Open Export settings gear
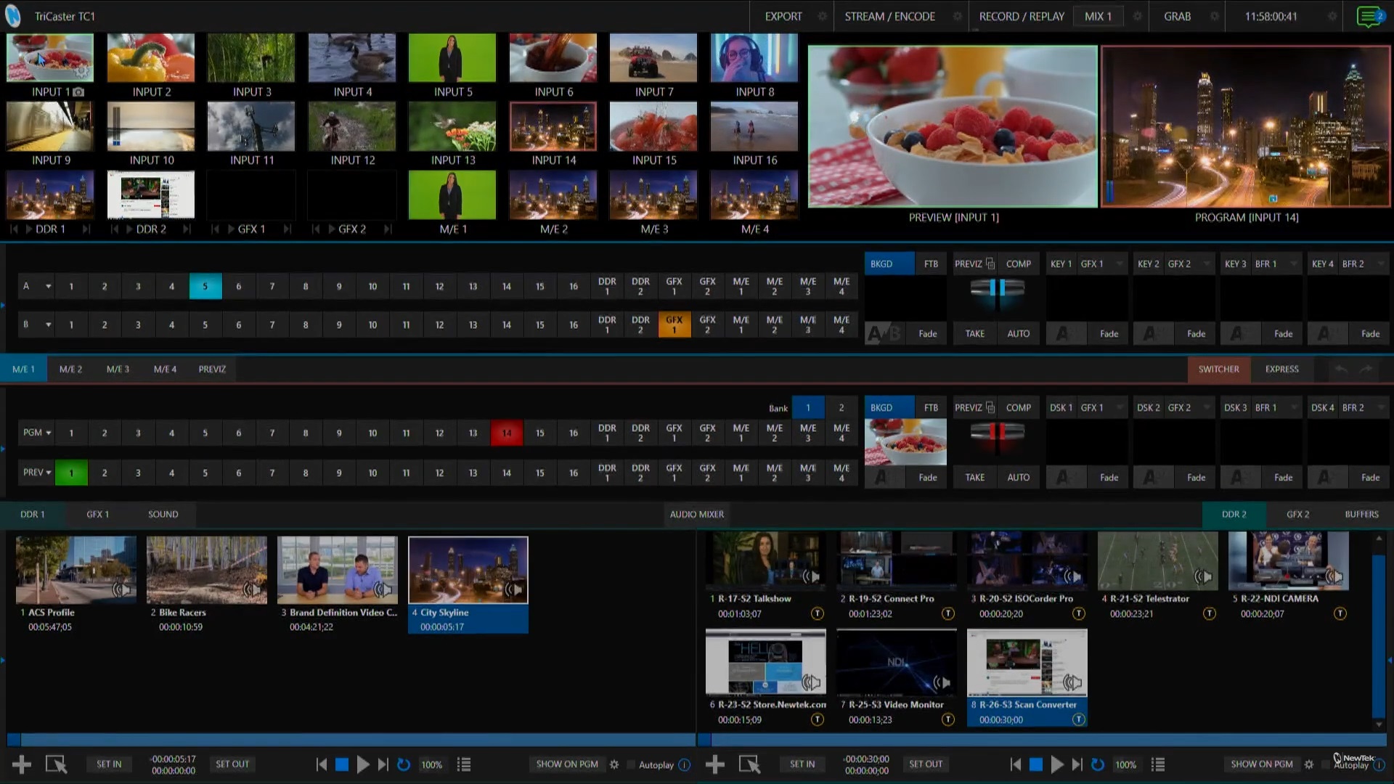Screen dimensions: 1394x784 [x=822, y=16]
